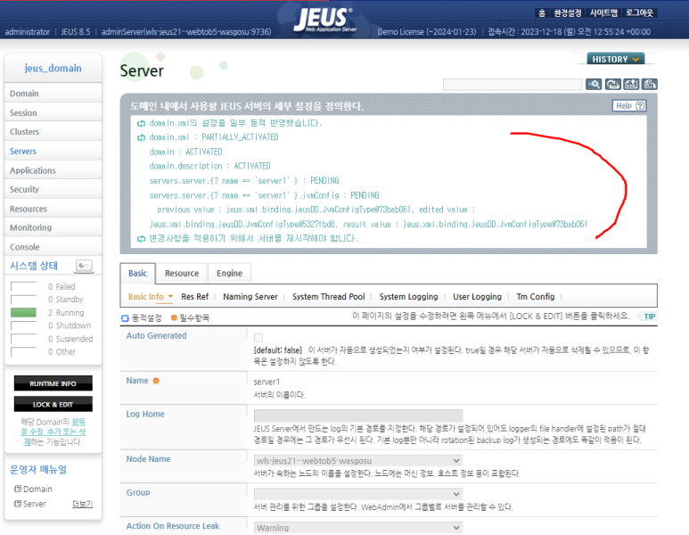Switch to the Engine tab
The height and width of the screenshot is (535, 689).
[x=229, y=274]
